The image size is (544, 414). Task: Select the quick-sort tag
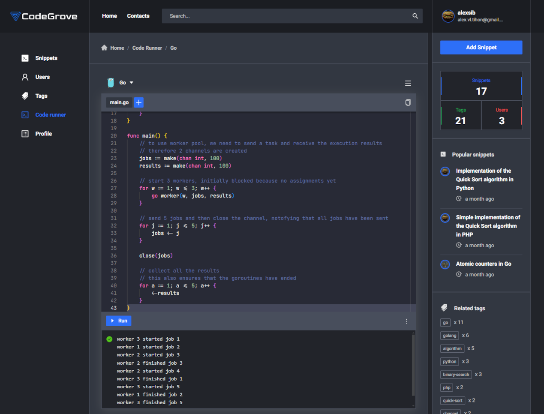(453, 401)
